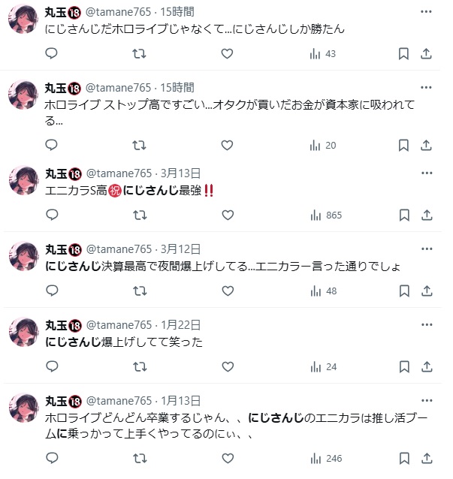This screenshot has width=453, height=479.
Task: Open the 3月13日 timestamp link
Action: (x=181, y=173)
